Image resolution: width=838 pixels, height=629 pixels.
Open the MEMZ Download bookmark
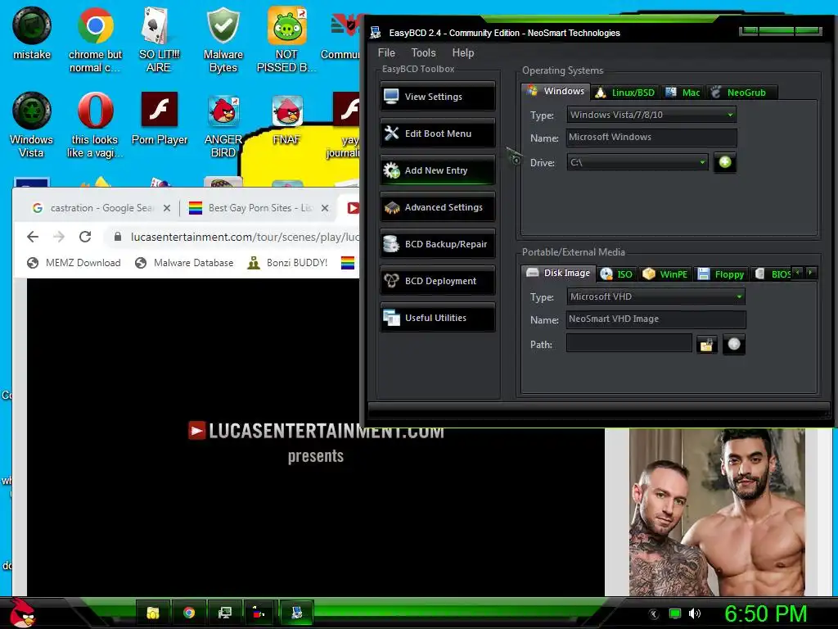coord(74,263)
